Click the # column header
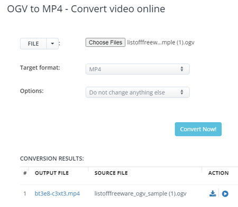 pos(25,173)
